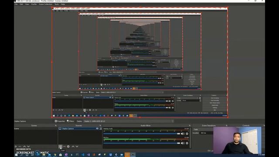279x157 pixels.
Task: Open the Edit menu
Action: point(21,4)
